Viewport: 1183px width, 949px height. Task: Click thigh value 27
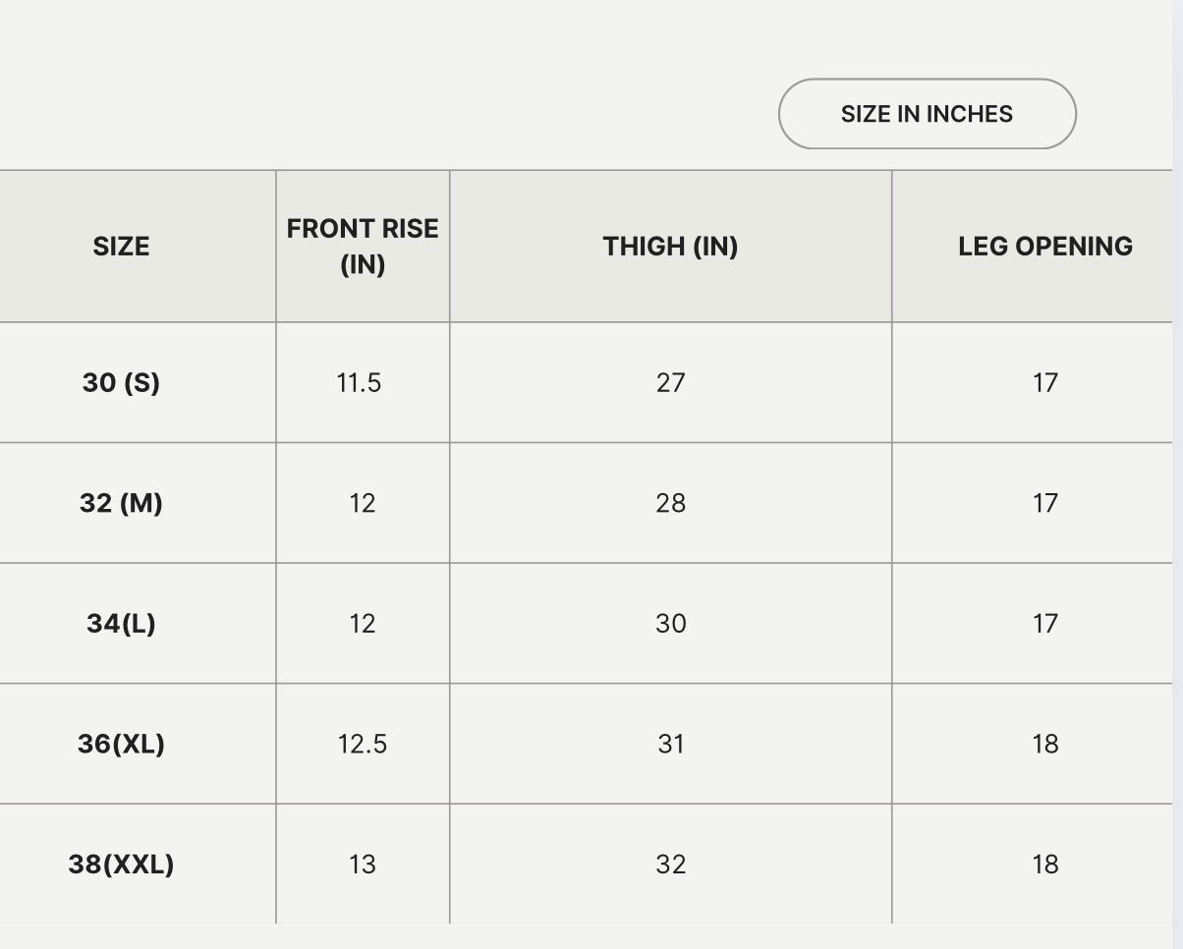[670, 382]
